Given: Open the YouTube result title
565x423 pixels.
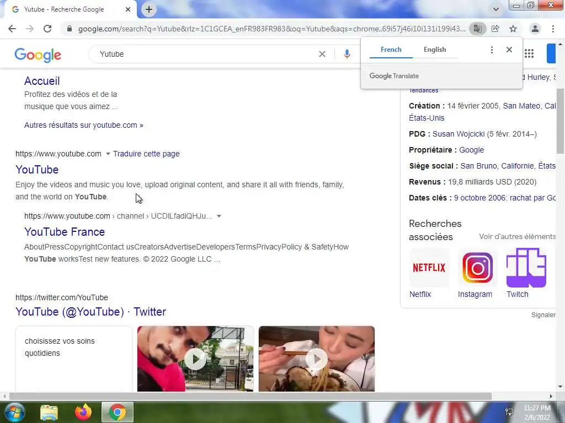Looking at the screenshot, I should [37, 170].
